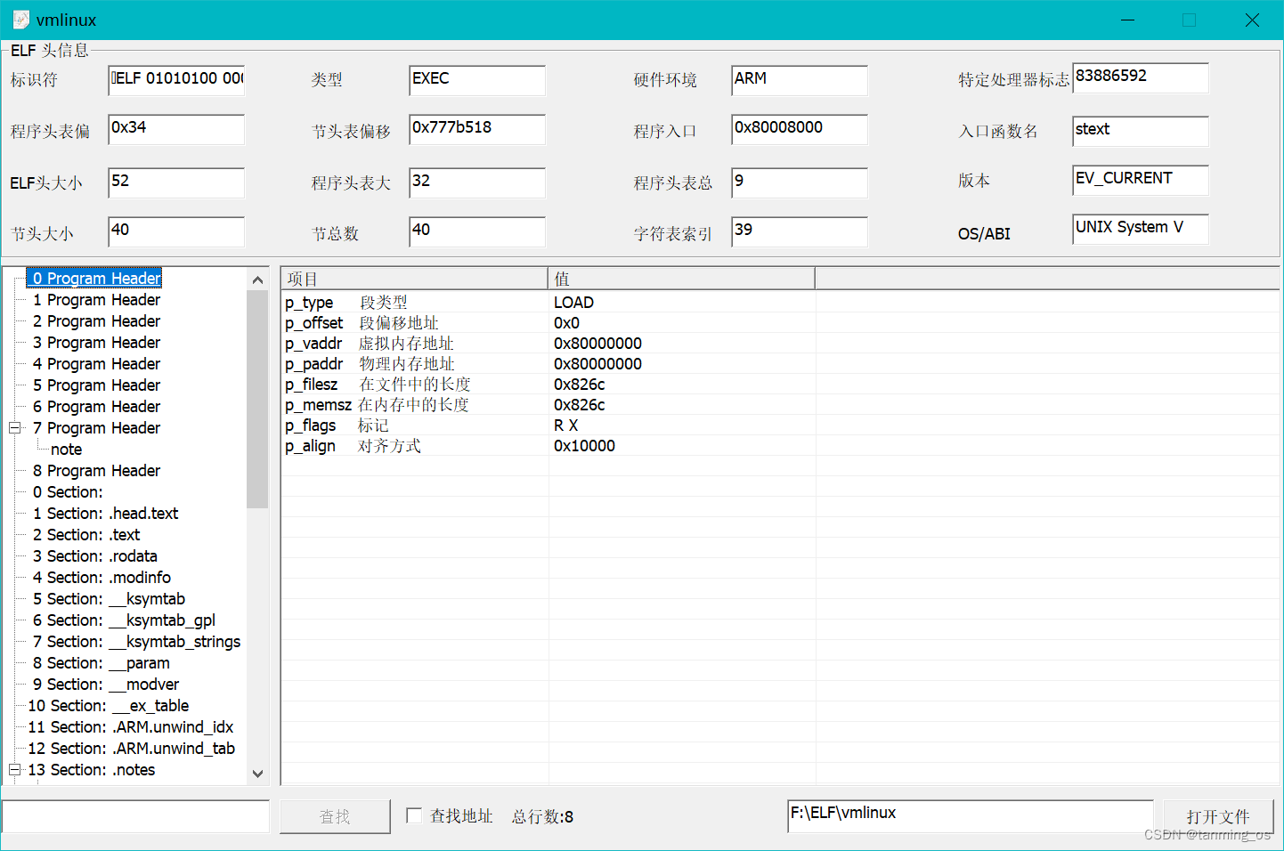
Task: Click the 查找 search button
Action: pyautogui.click(x=334, y=816)
